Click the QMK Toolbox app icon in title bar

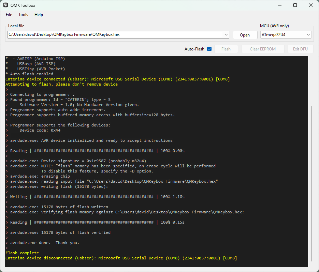tap(5, 5)
